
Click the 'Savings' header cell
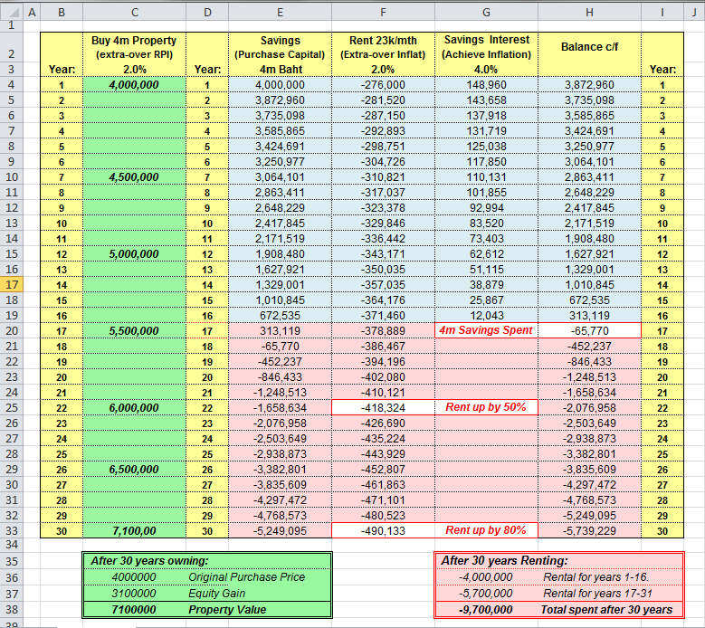281,47
